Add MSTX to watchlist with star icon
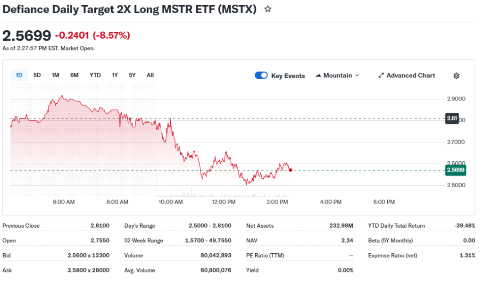 [268, 9]
